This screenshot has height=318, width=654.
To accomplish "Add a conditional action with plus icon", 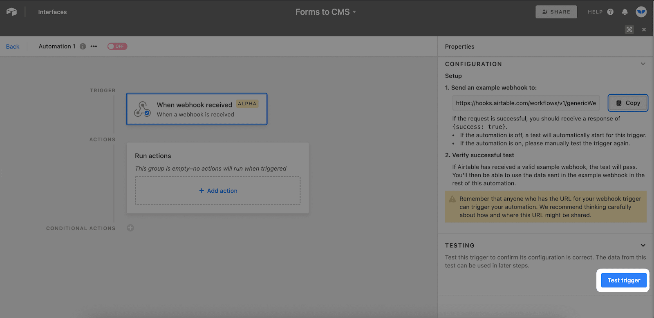I will click(x=130, y=228).
